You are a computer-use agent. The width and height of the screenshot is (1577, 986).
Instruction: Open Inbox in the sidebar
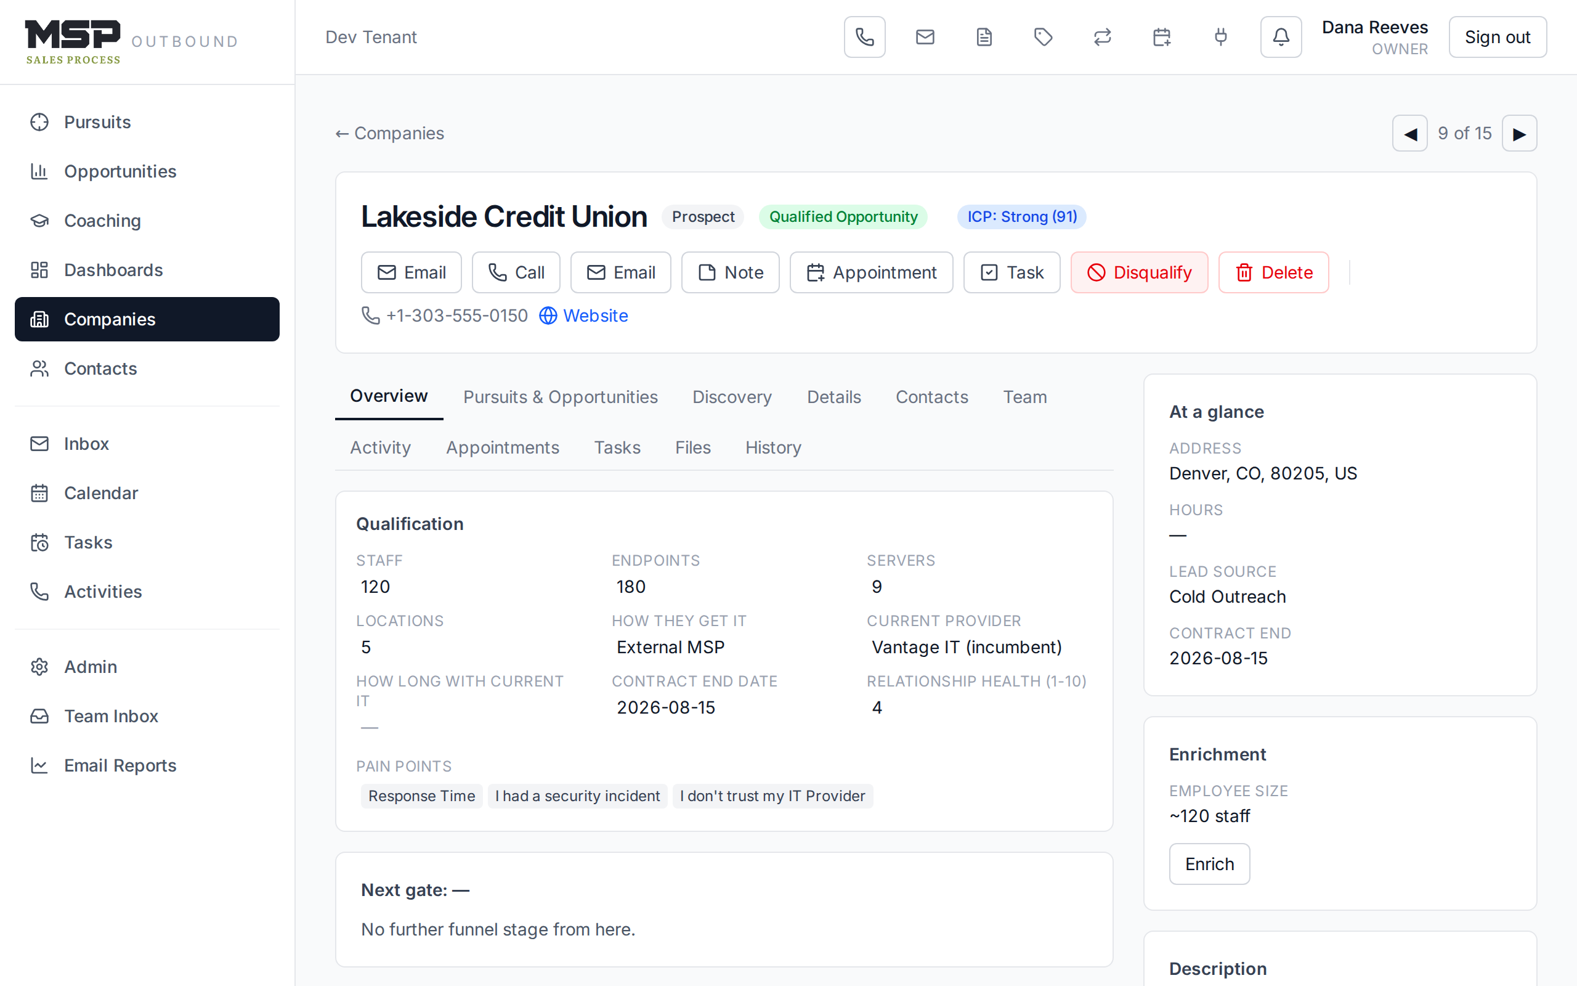pyautogui.click(x=147, y=444)
